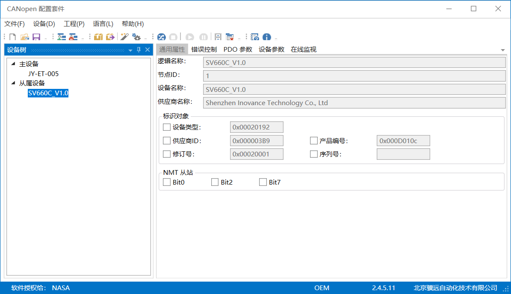Screen dimensions: 511x294
Task: Select SV660C_V1.0 in the device tree
Action: [x=48, y=93]
